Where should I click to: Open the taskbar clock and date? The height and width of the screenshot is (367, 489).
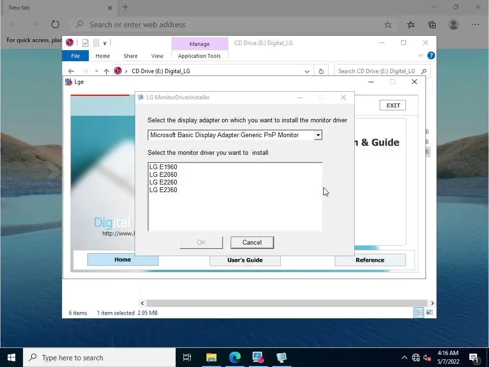[448, 357]
